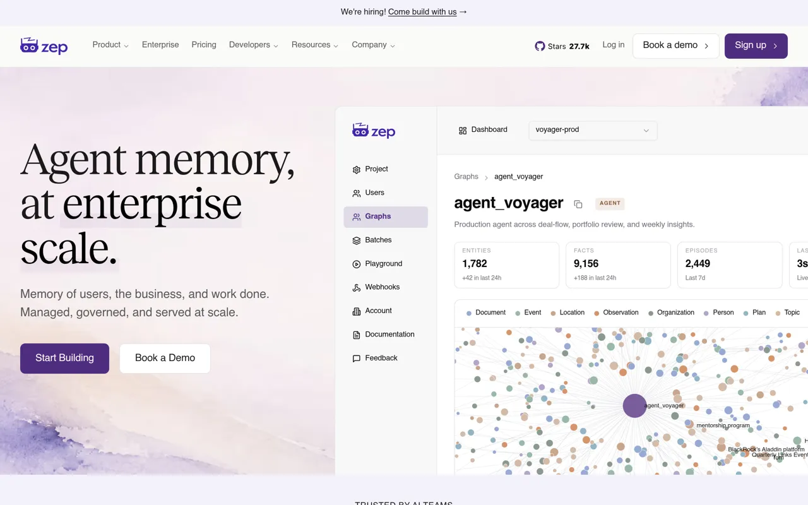Image resolution: width=808 pixels, height=505 pixels.
Task: Open the Enterprise page
Action: pyautogui.click(x=160, y=45)
